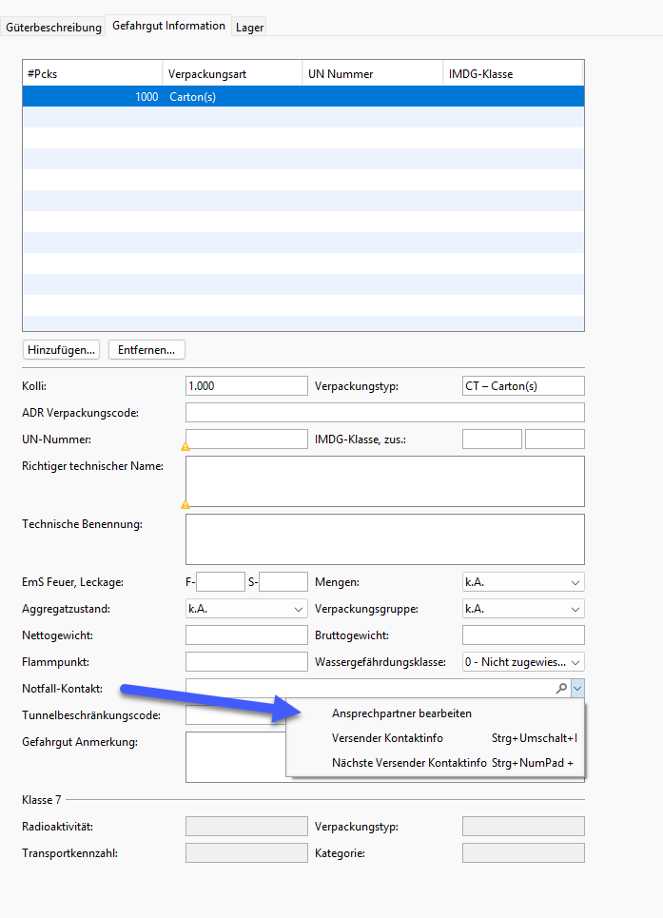Click the search magnifier in Notfall-Kontakt field

point(561,689)
